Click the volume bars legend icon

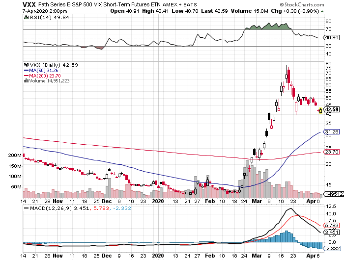click(x=27, y=80)
